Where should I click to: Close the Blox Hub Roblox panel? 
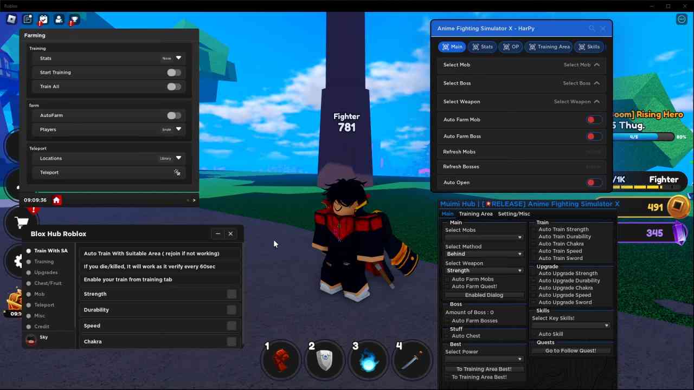pyautogui.click(x=230, y=234)
